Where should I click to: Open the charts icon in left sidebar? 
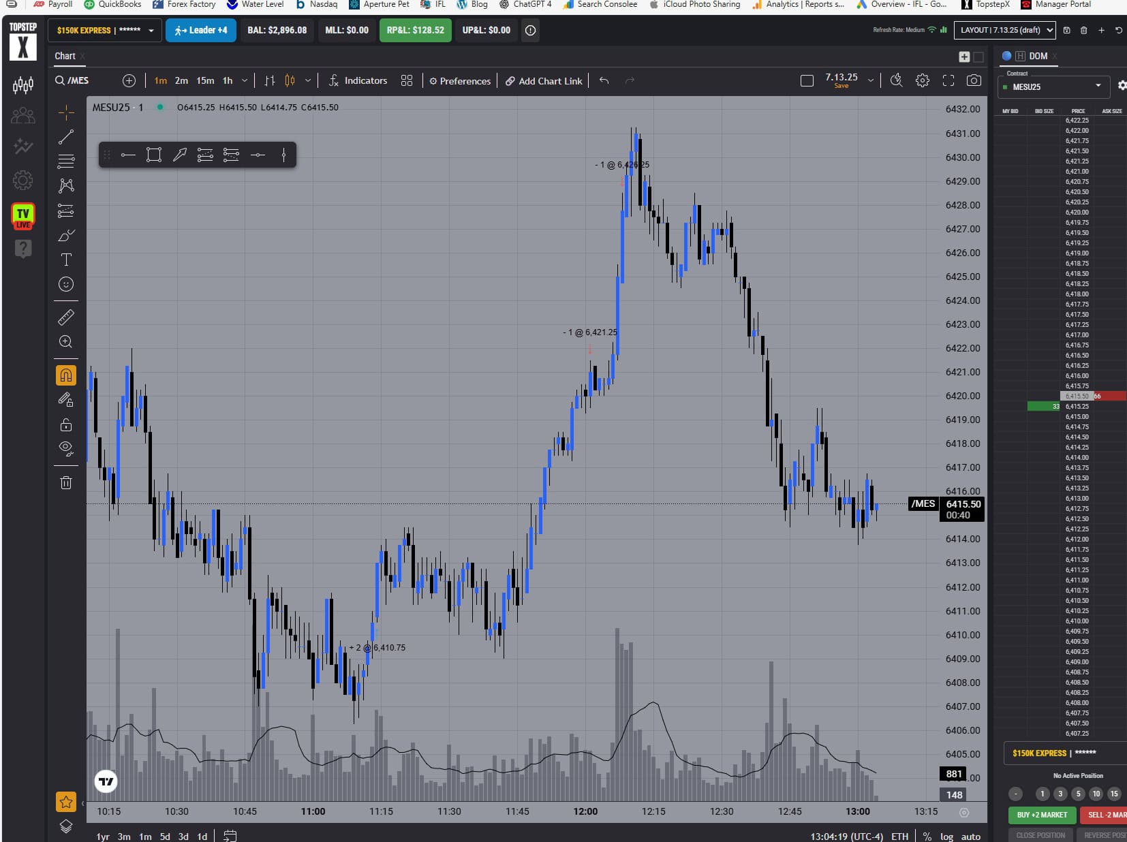point(23,85)
